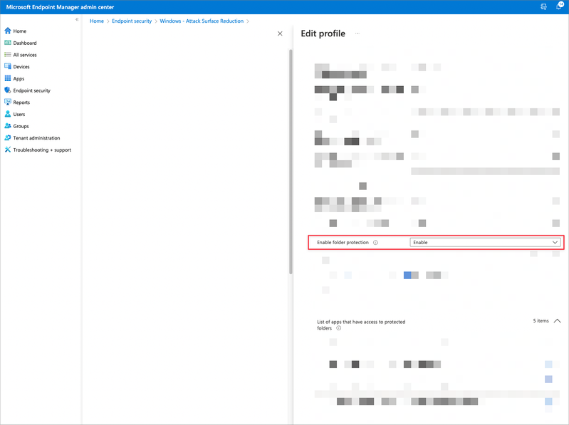
Task: Go to Home breadcrumb link
Action: point(97,21)
